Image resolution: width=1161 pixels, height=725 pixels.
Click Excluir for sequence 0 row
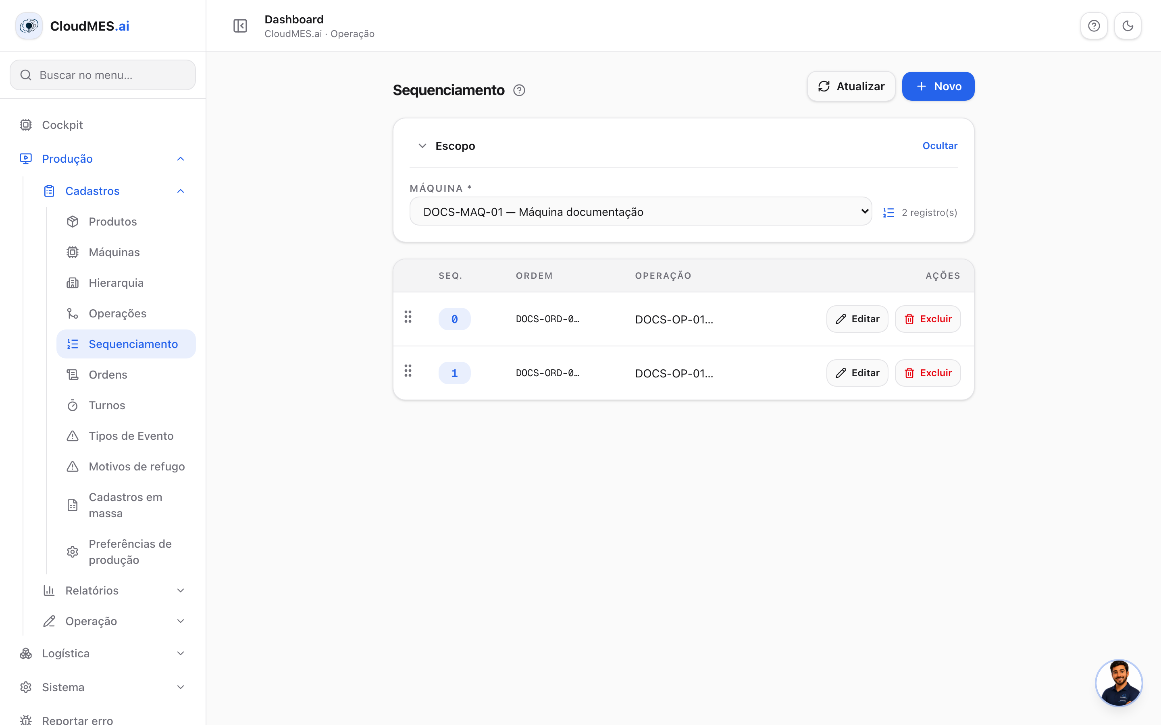tap(928, 319)
